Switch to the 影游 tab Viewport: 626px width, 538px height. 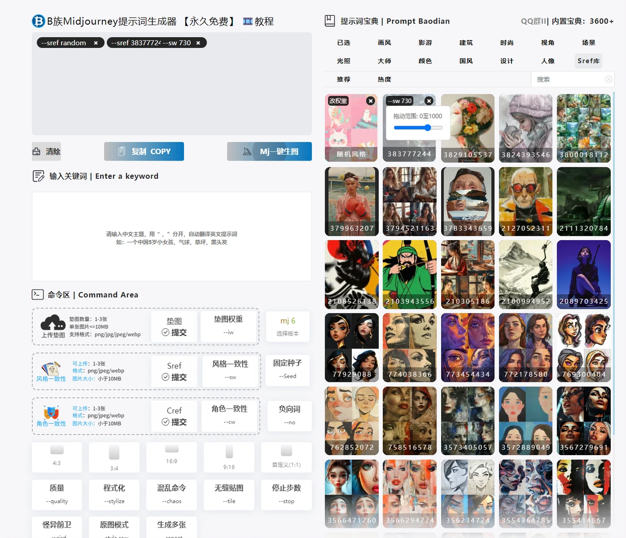click(425, 42)
